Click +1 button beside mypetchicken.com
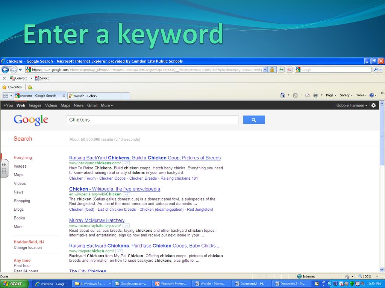 pos(119,251)
